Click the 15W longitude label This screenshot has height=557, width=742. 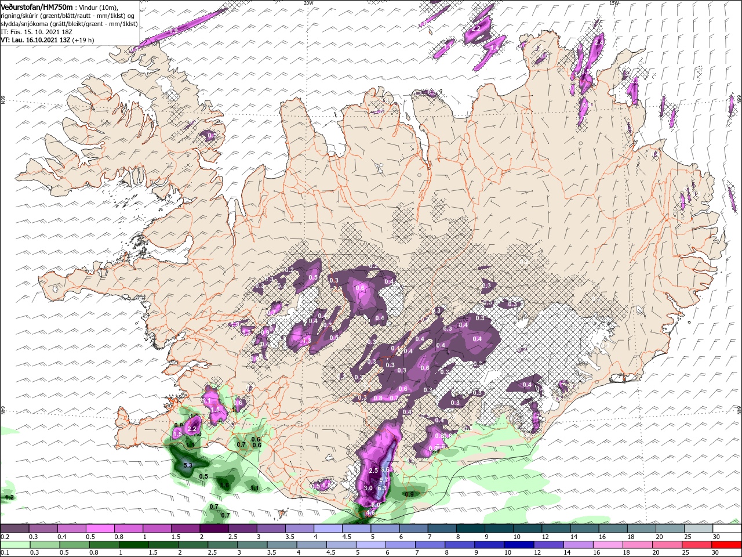coord(614,3)
